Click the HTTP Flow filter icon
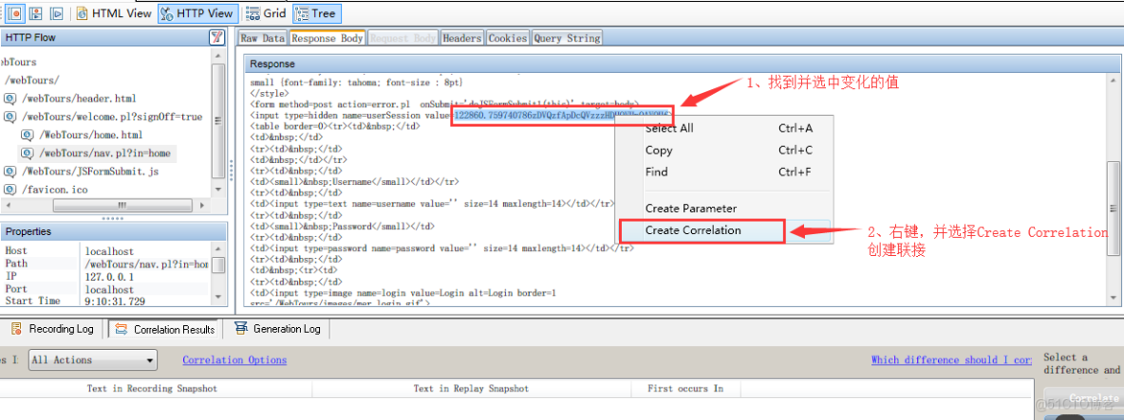This screenshot has width=1124, height=420. (x=215, y=37)
